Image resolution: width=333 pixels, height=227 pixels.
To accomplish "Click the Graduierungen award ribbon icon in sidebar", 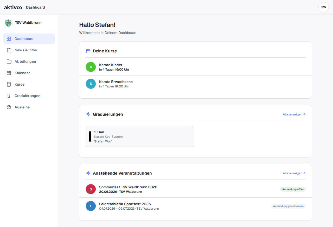I will coord(9,96).
